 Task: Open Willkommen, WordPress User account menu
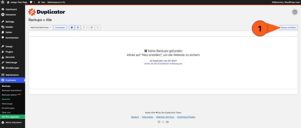pyautogui.click(x=286, y=2)
